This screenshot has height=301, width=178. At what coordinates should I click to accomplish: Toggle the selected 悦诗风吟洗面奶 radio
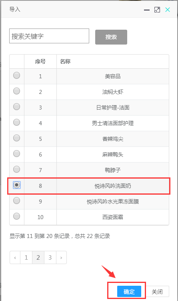pyautogui.click(x=17, y=185)
